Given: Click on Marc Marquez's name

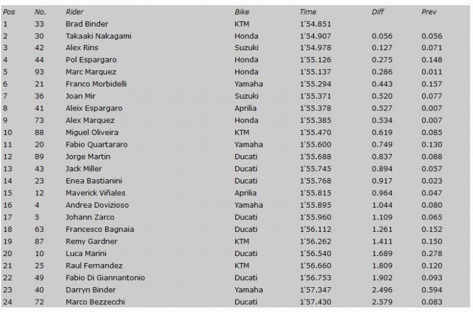Looking at the screenshot, I should tap(91, 72).
